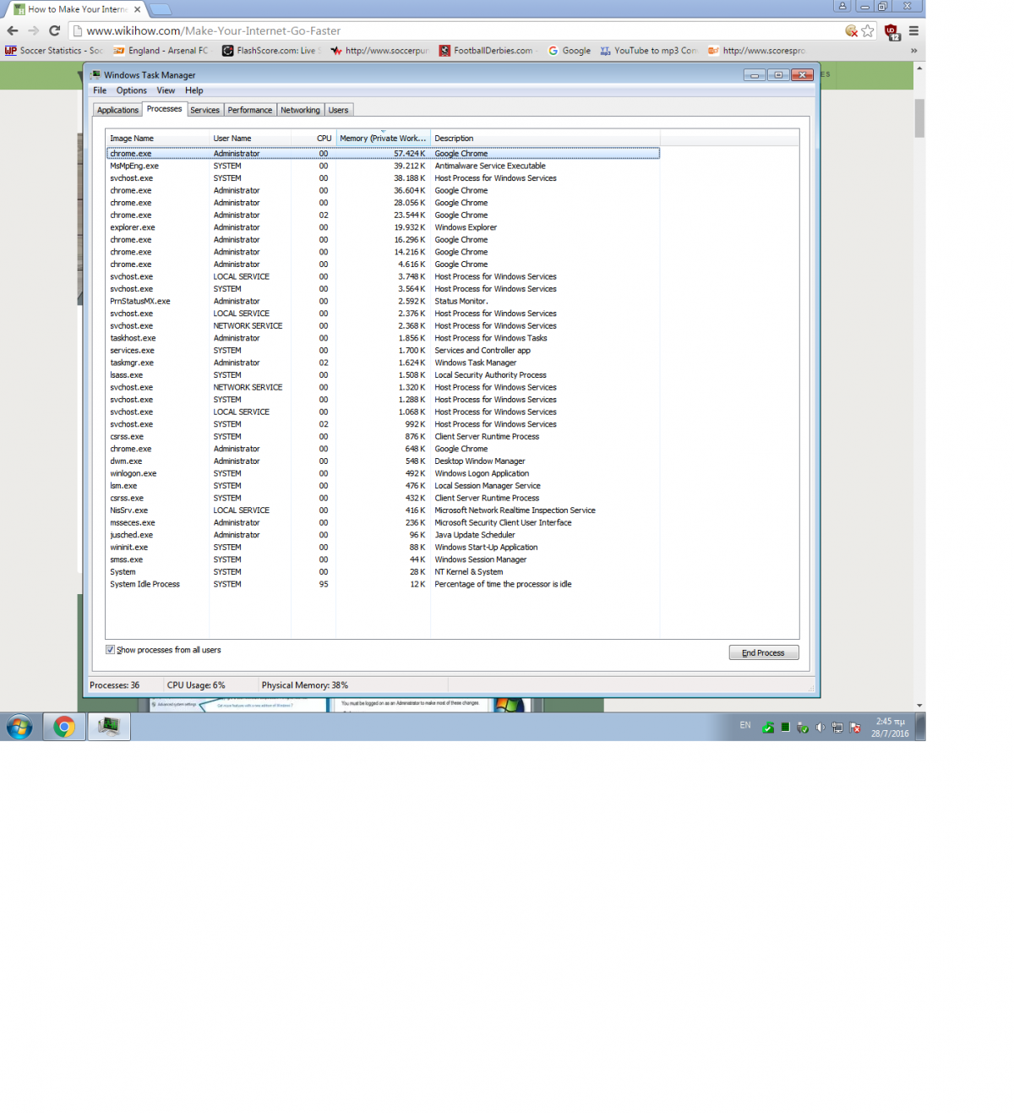Switch to Chrome from the taskbar
Screen dimensions: 1014x1113
(x=64, y=727)
